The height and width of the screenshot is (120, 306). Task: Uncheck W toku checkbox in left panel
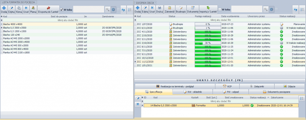pos(62,10)
